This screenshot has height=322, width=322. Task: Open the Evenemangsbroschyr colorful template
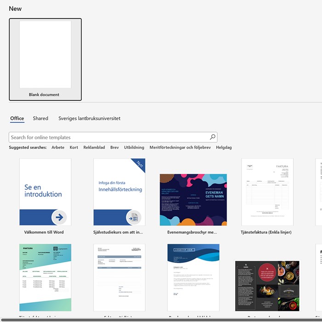[193, 200]
